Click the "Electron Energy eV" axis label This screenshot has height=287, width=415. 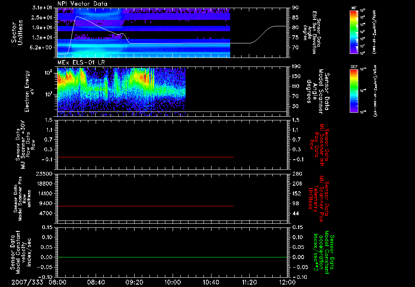tap(29, 91)
